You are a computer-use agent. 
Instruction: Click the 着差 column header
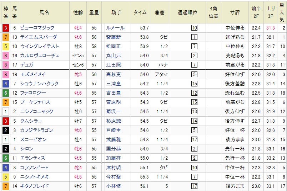[159, 12]
